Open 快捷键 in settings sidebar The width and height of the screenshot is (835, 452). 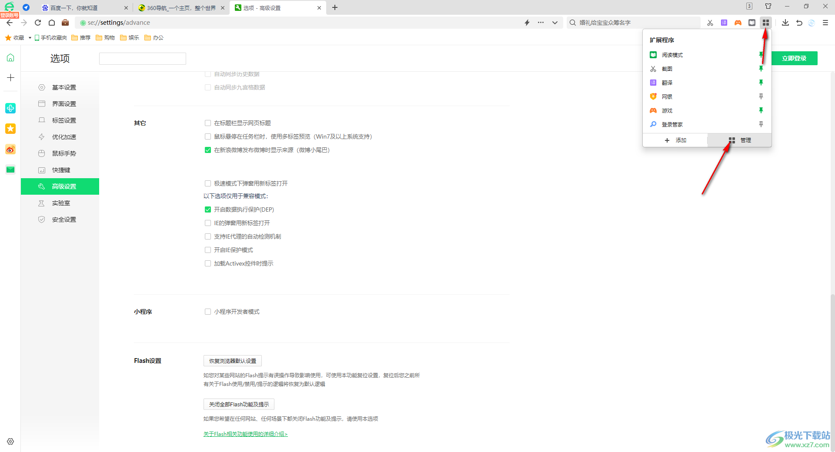click(x=60, y=170)
